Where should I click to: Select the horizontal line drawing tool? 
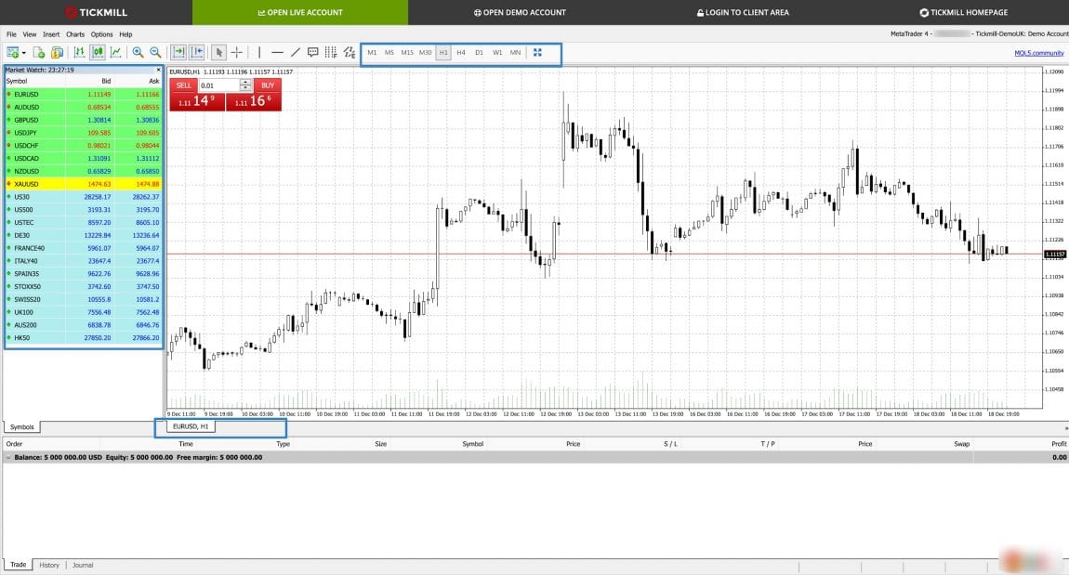tap(277, 53)
